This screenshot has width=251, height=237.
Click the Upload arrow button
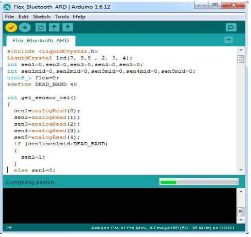point(25,27)
